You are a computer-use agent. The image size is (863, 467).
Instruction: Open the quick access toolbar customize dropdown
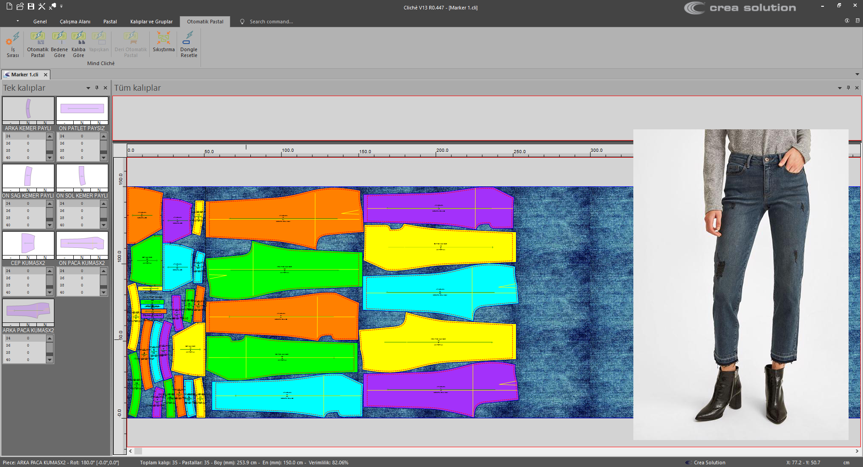[62, 6]
